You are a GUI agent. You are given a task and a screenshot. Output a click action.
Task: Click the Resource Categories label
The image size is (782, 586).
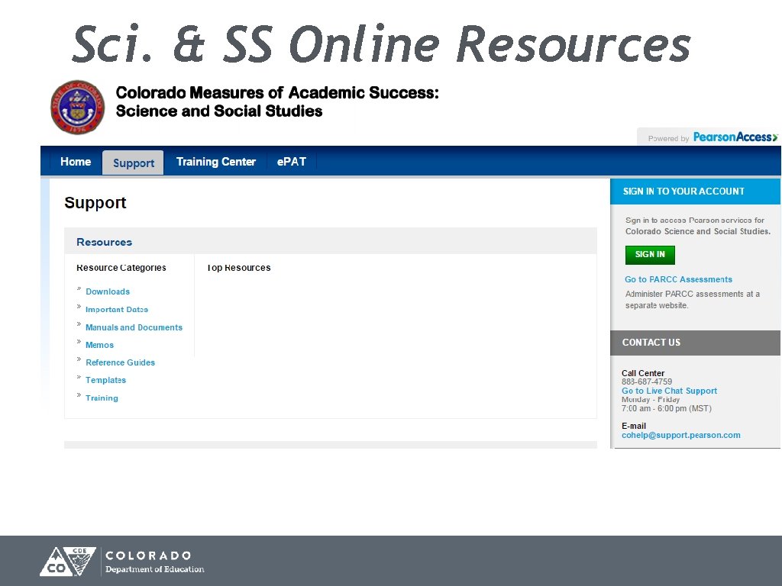[x=121, y=268]
